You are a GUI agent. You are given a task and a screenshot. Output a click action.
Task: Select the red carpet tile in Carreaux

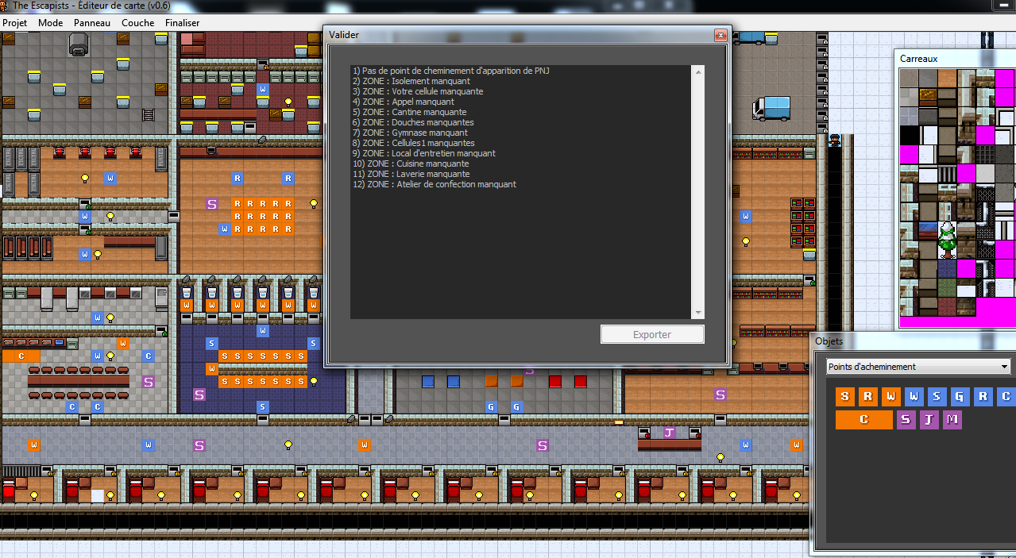(x=947, y=306)
